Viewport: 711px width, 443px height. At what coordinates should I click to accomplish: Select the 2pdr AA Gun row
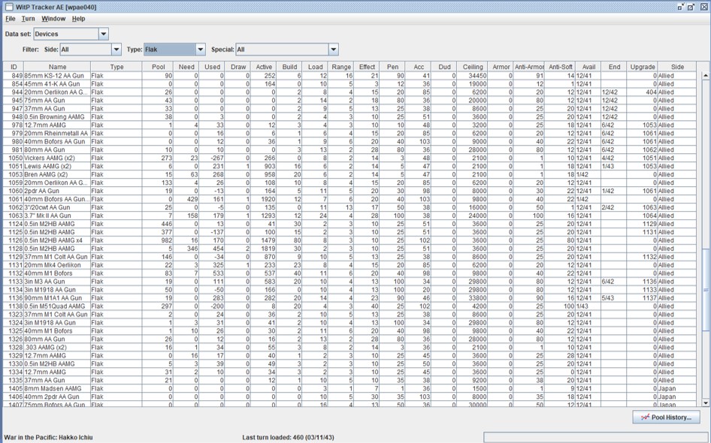pyautogui.click(x=349, y=191)
